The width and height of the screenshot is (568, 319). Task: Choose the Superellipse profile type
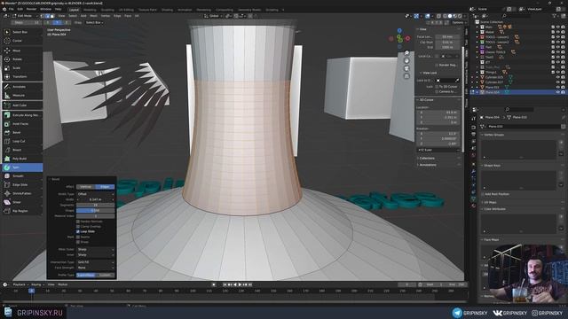86,275
